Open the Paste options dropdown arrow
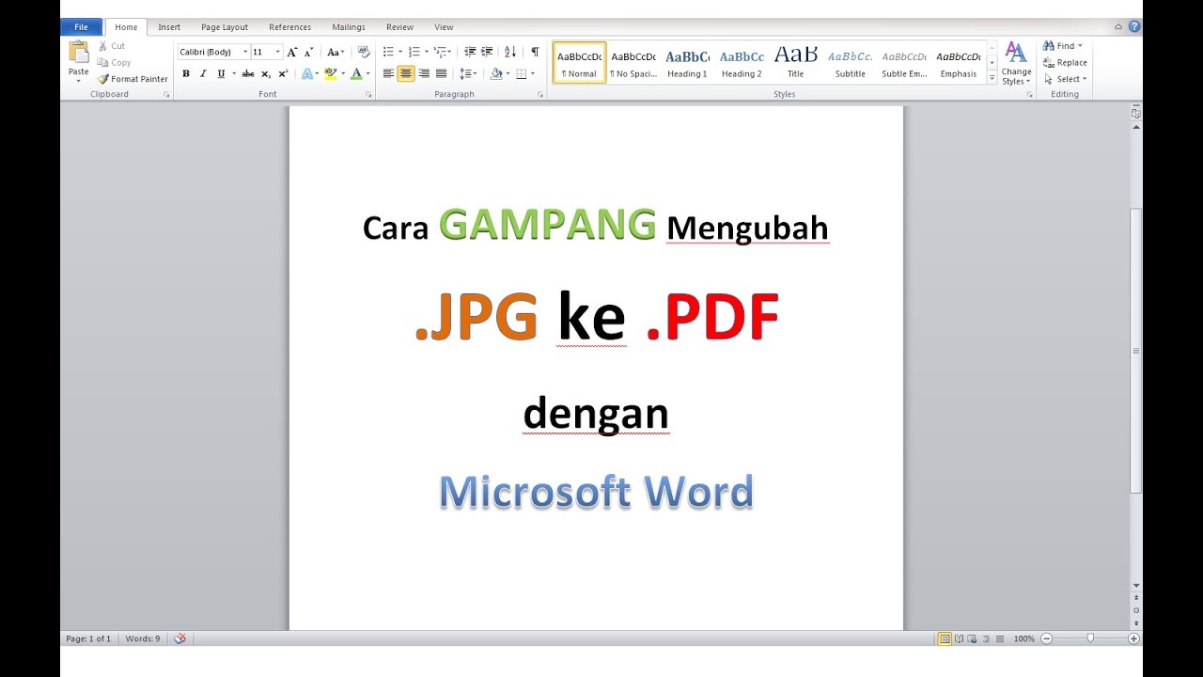The width and height of the screenshot is (1203, 677). [x=79, y=81]
